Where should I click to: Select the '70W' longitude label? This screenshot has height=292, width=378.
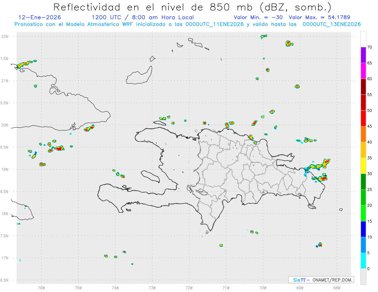point(263,288)
